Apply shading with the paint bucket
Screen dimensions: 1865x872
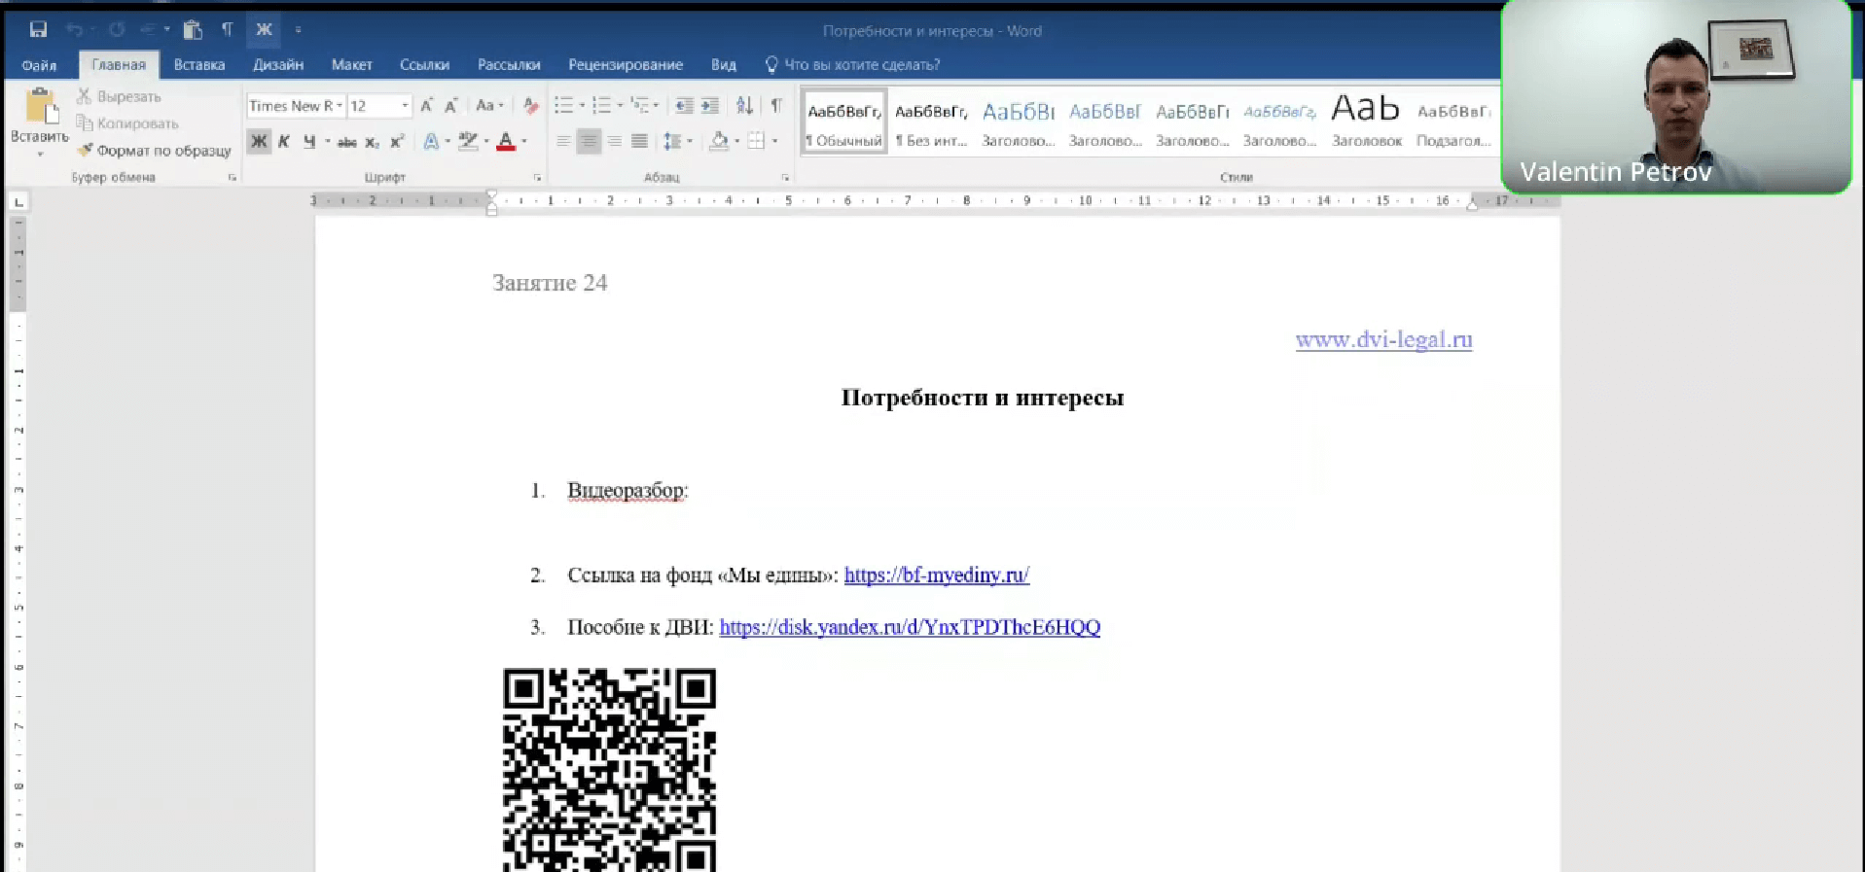tap(719, 142)
